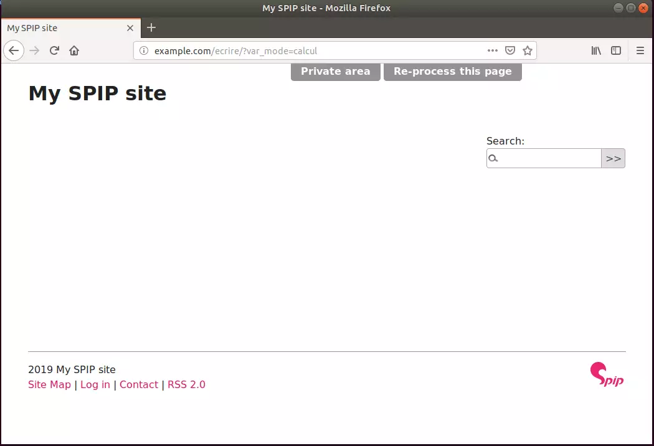Image resolution: width=654 pixels, height=446 pixels.
Task: Open the RSS 2.0 feed link
Action: [x=186, y=385]
